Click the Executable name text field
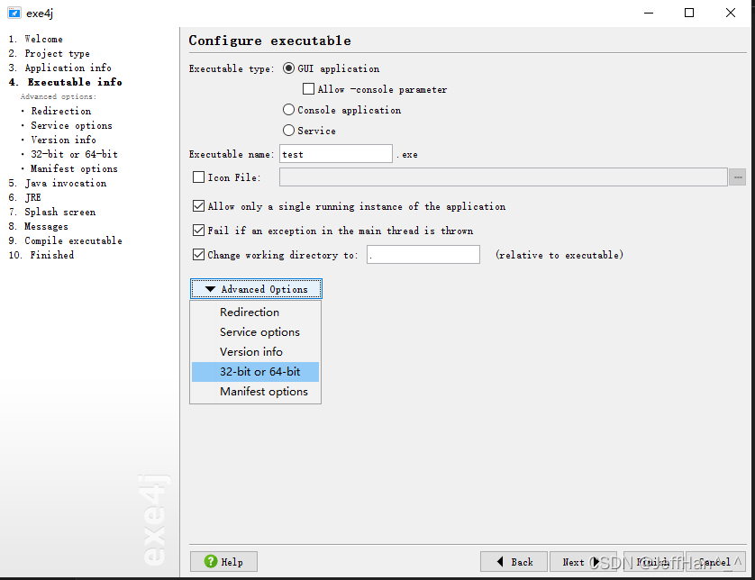Viewport: 755px width, 580px height. (336, 154)
